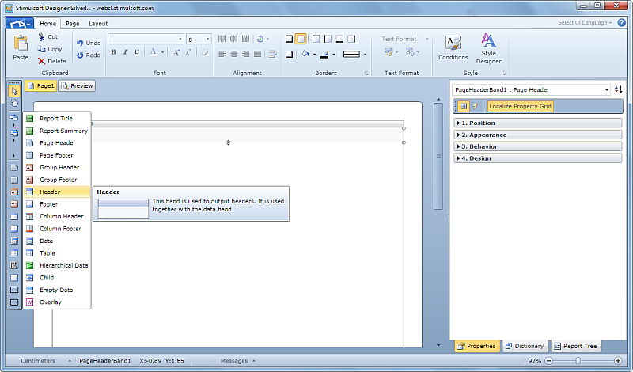Show events with the lightning icon

click(x=476, y=106)
